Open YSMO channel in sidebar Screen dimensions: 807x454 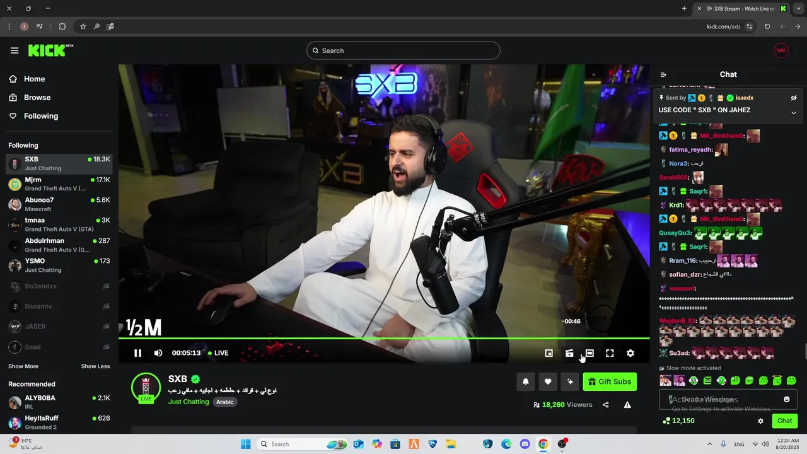point(59,265)
